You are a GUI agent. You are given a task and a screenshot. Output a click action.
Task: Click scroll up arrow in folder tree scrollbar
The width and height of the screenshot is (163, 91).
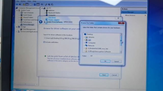point(121,35)
